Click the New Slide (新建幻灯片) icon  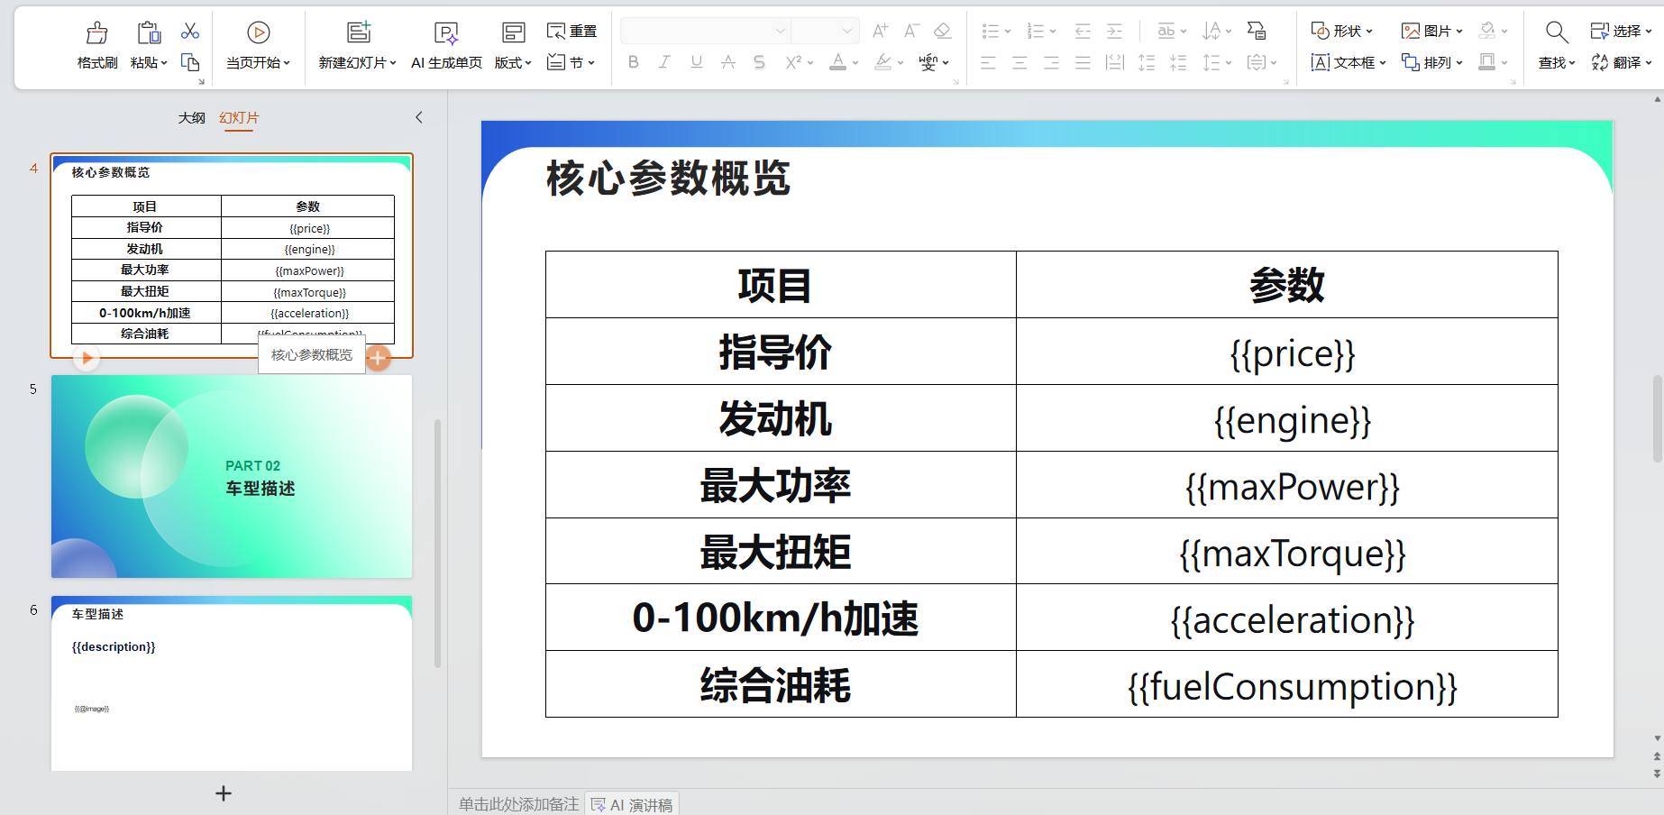tap(359, 33)
